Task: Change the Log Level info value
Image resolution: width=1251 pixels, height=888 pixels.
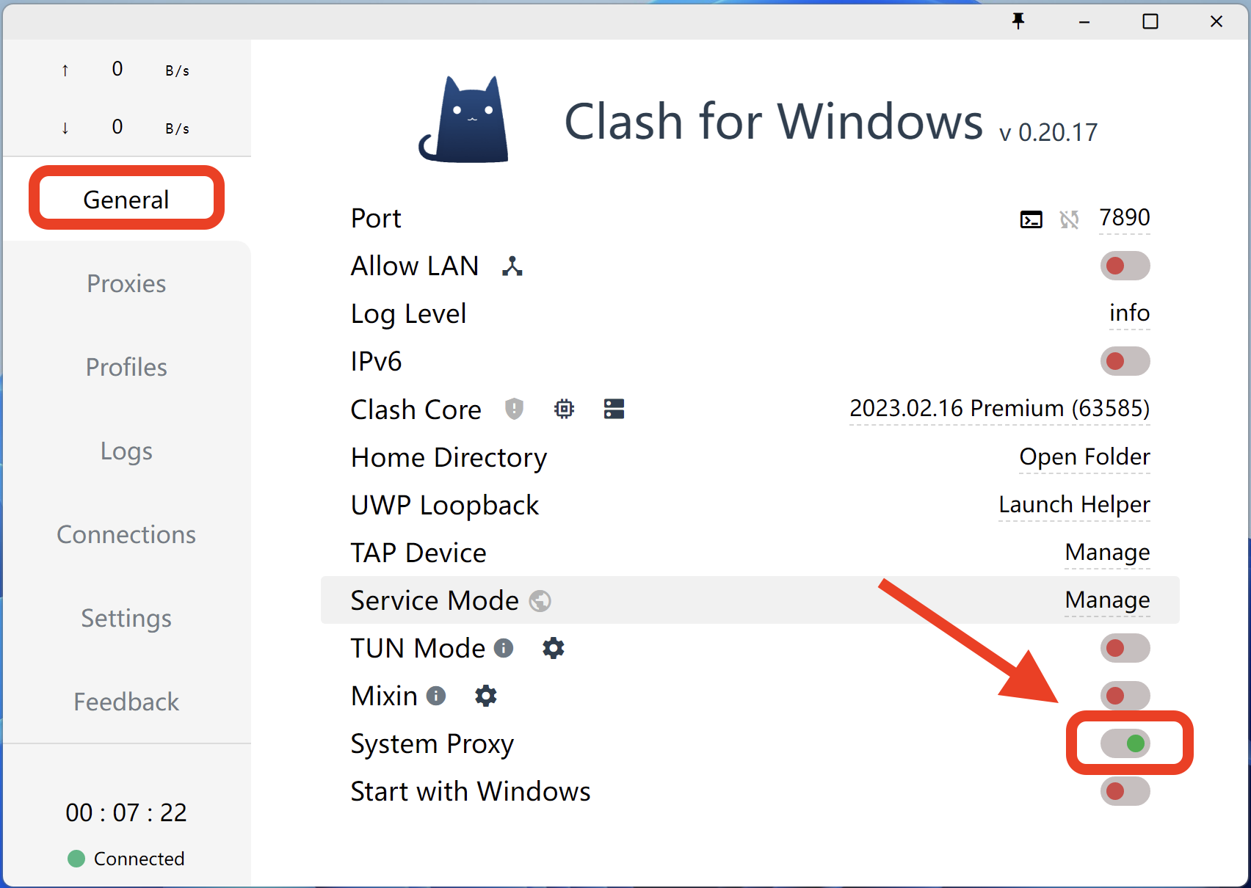Action: point(1129,313)
